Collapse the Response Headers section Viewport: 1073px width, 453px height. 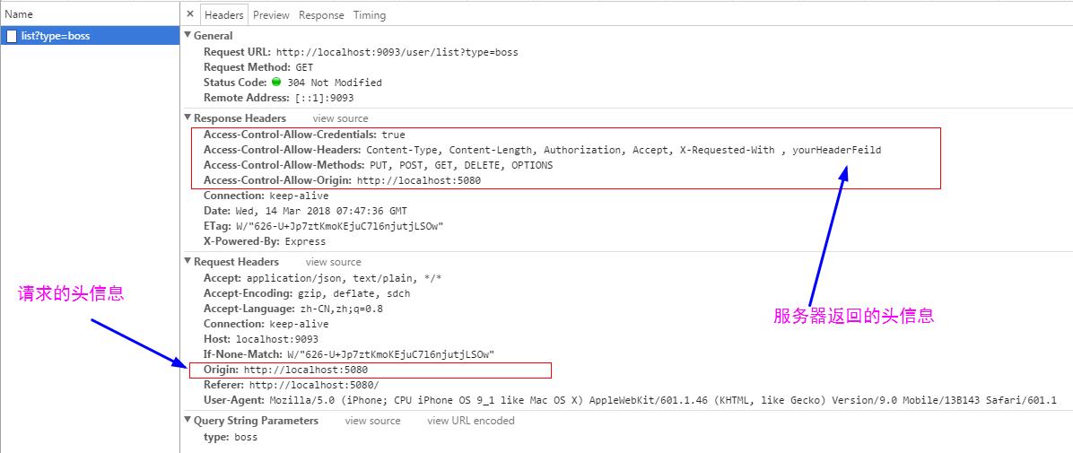pos(188,118)
